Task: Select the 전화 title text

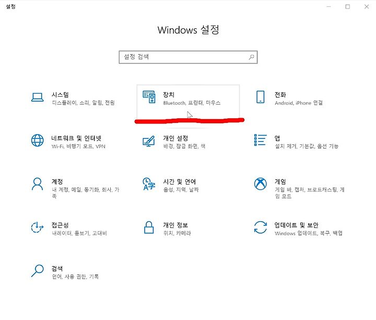Action: tap(280, 95)
